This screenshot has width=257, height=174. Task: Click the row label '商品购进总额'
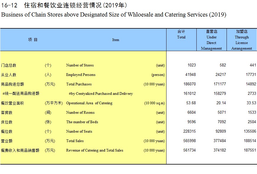click(x=12, y=84)
